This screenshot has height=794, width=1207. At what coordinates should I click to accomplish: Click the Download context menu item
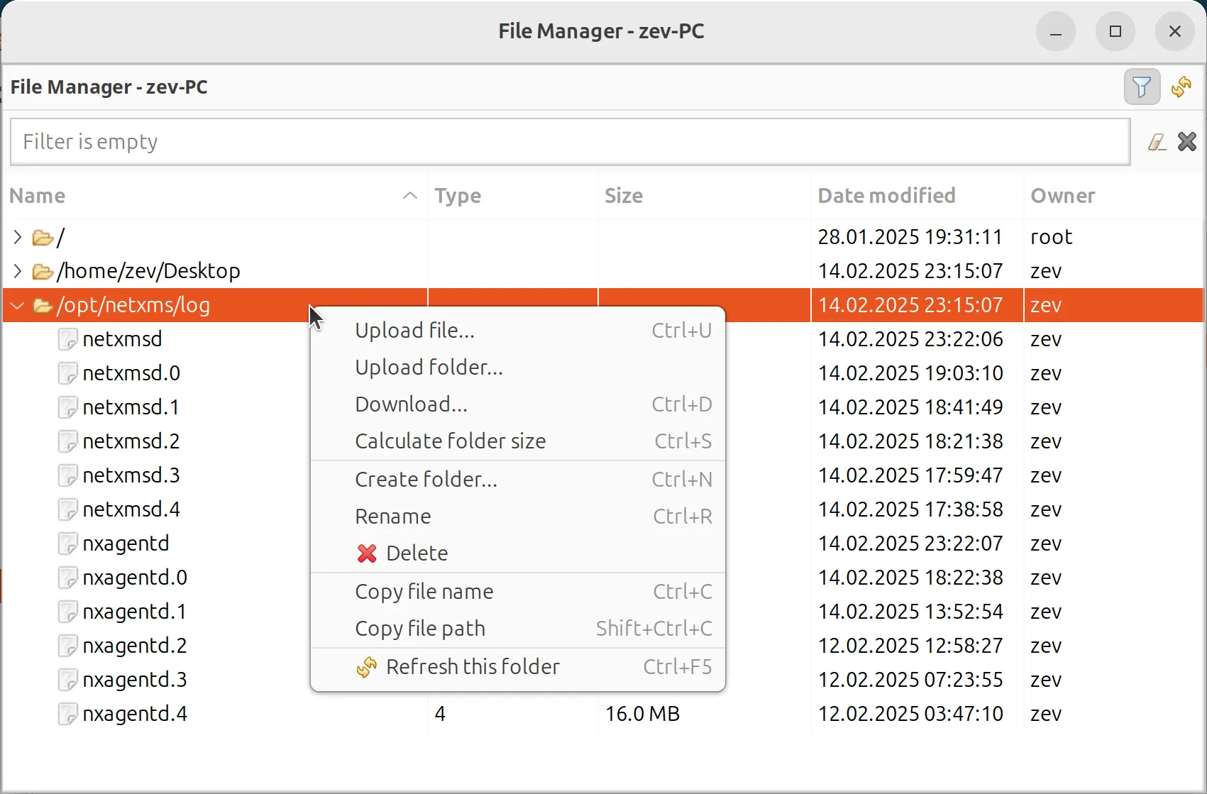410,404
